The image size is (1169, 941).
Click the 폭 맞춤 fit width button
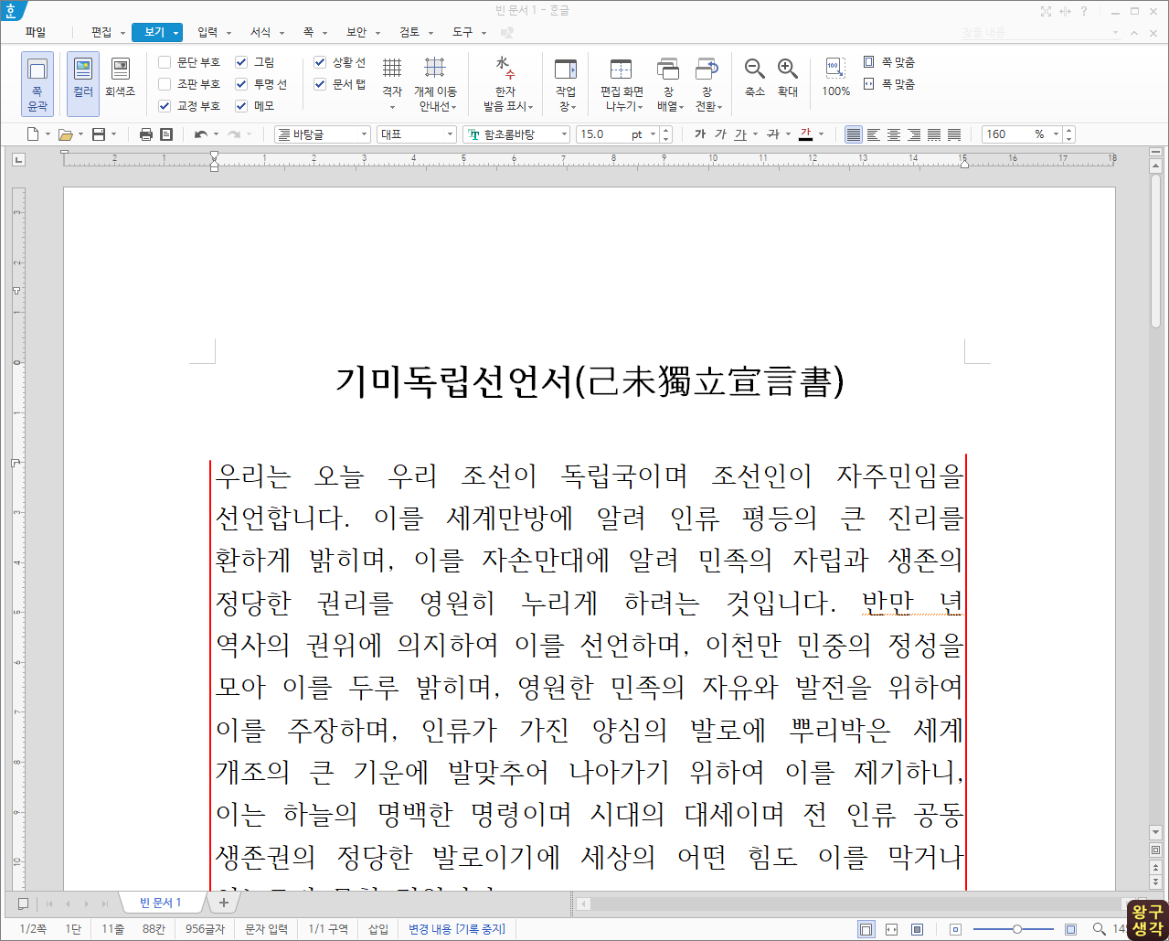pyautogui.click(x=888, y=84)
